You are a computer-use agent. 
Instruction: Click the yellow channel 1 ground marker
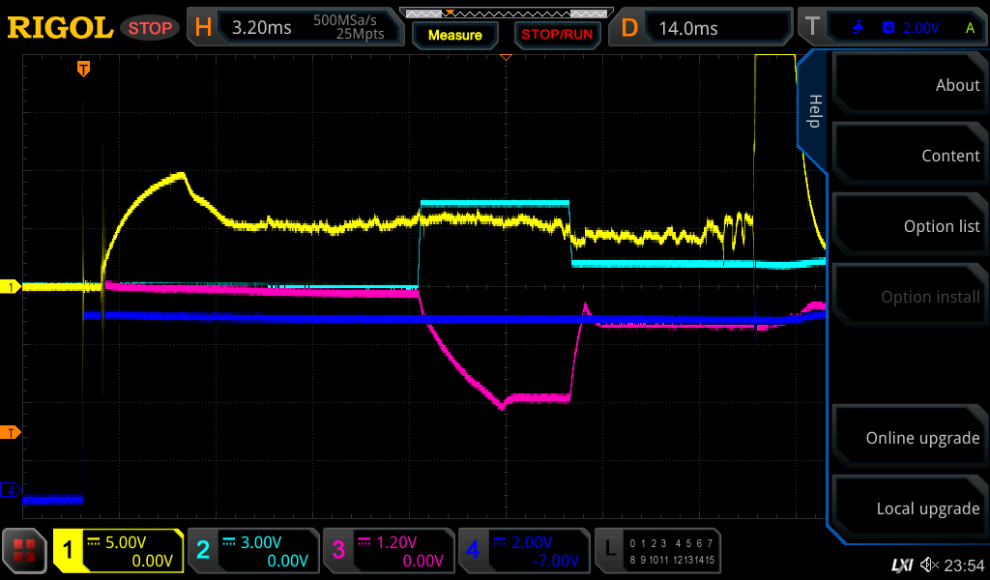[x=13, y=287]
